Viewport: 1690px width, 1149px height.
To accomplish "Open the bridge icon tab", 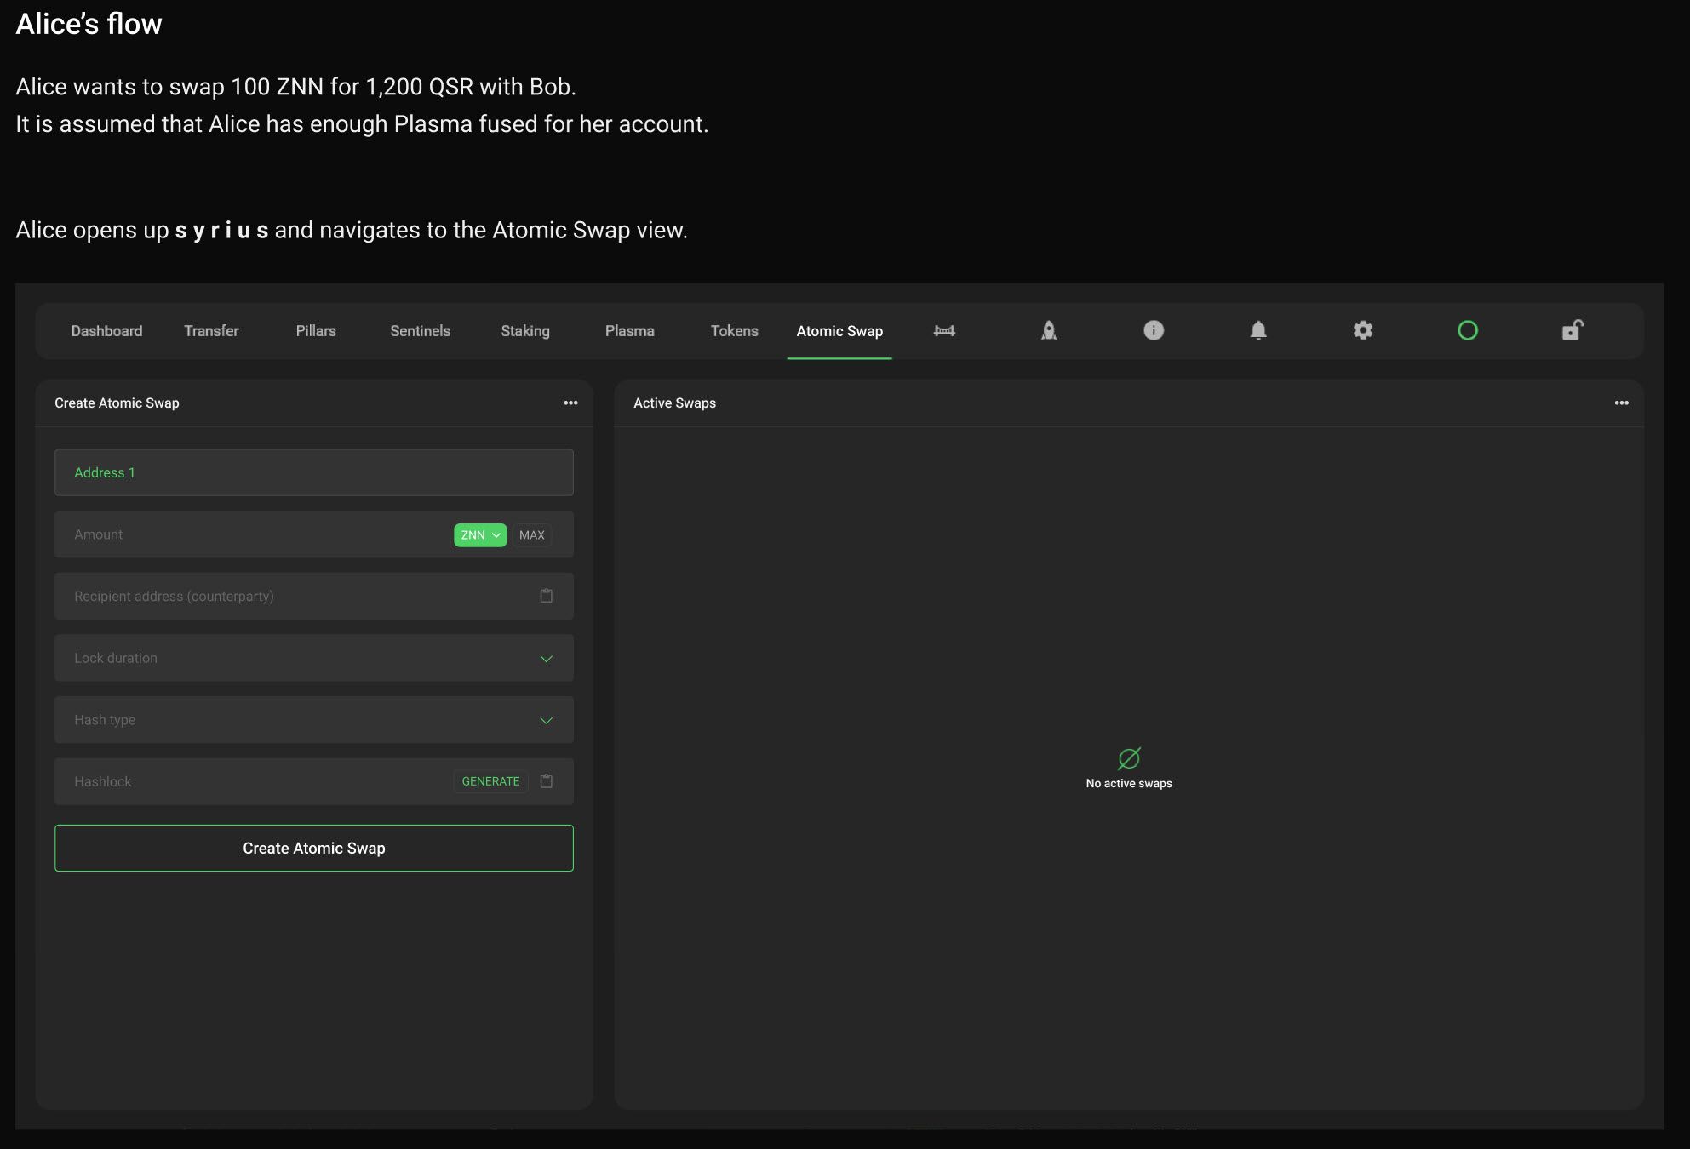I will [944, 331].
